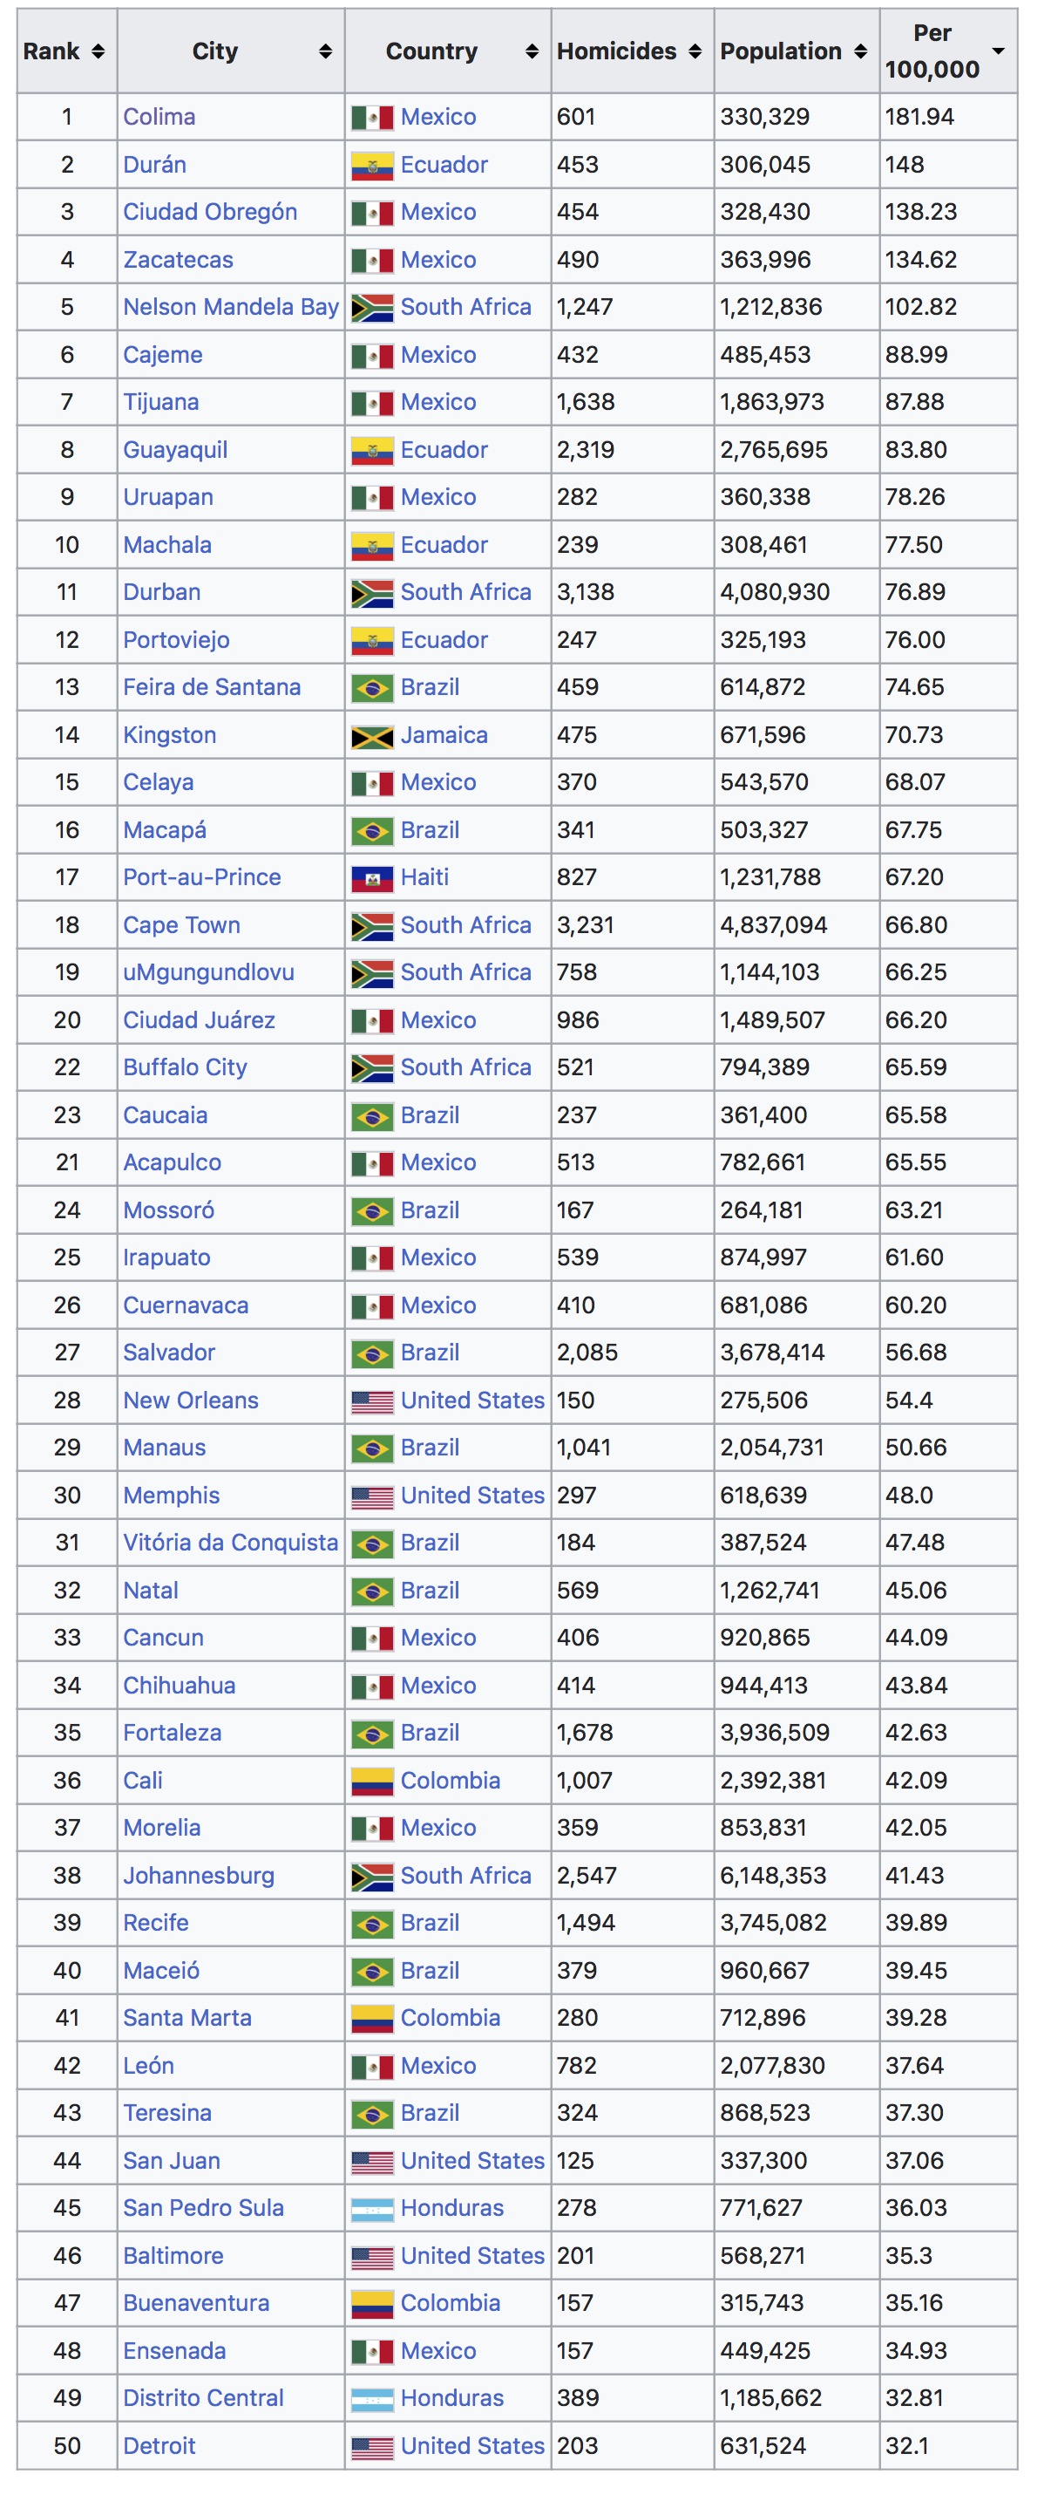This screenshot has width=1051, height=2508.
Task: Follow the Haiti country link
Action: coord(424,877)
